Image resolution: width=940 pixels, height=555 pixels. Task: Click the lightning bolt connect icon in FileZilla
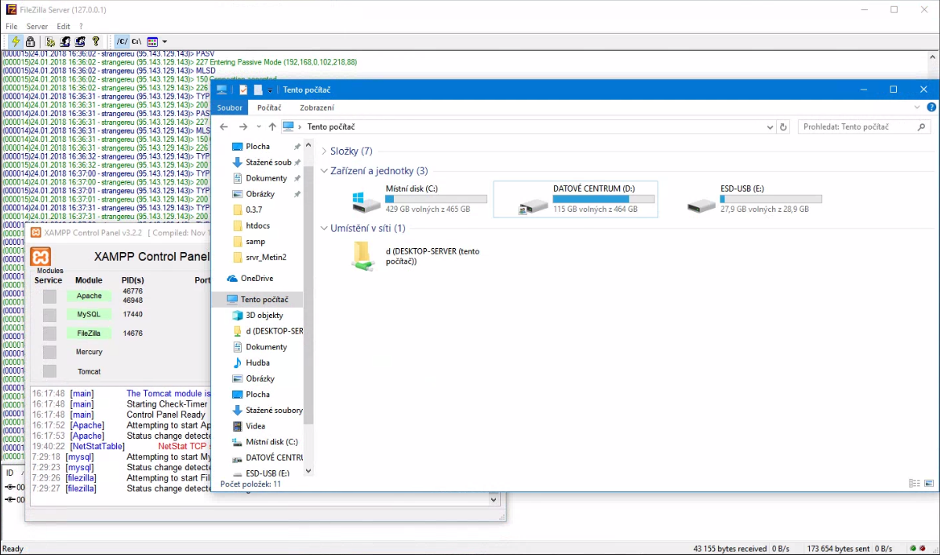click(x=15, y=42)
